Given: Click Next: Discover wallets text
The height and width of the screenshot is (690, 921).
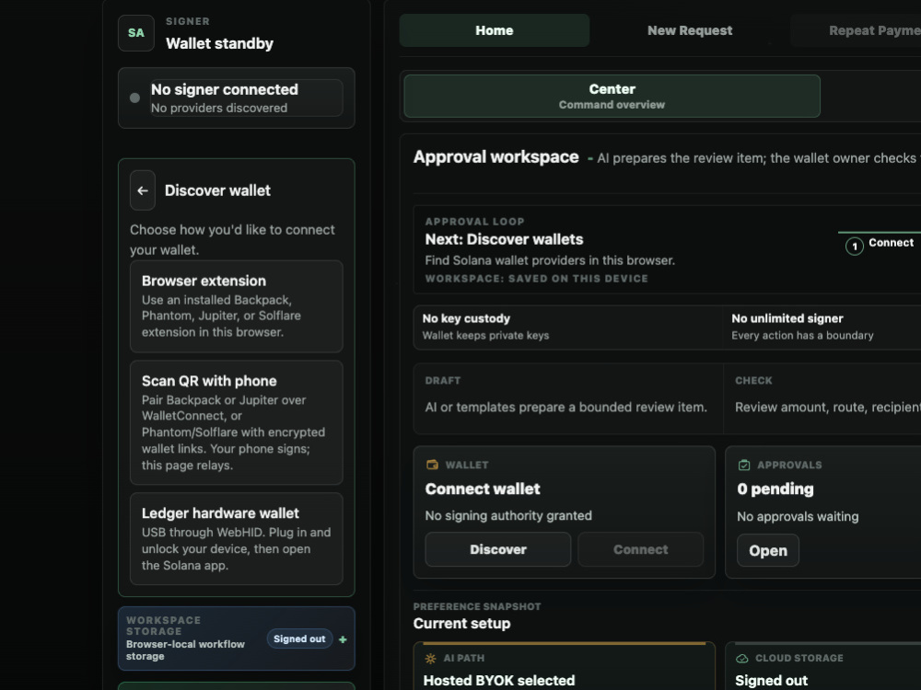Looking at the screenshot, I should [x=504, y=239].
